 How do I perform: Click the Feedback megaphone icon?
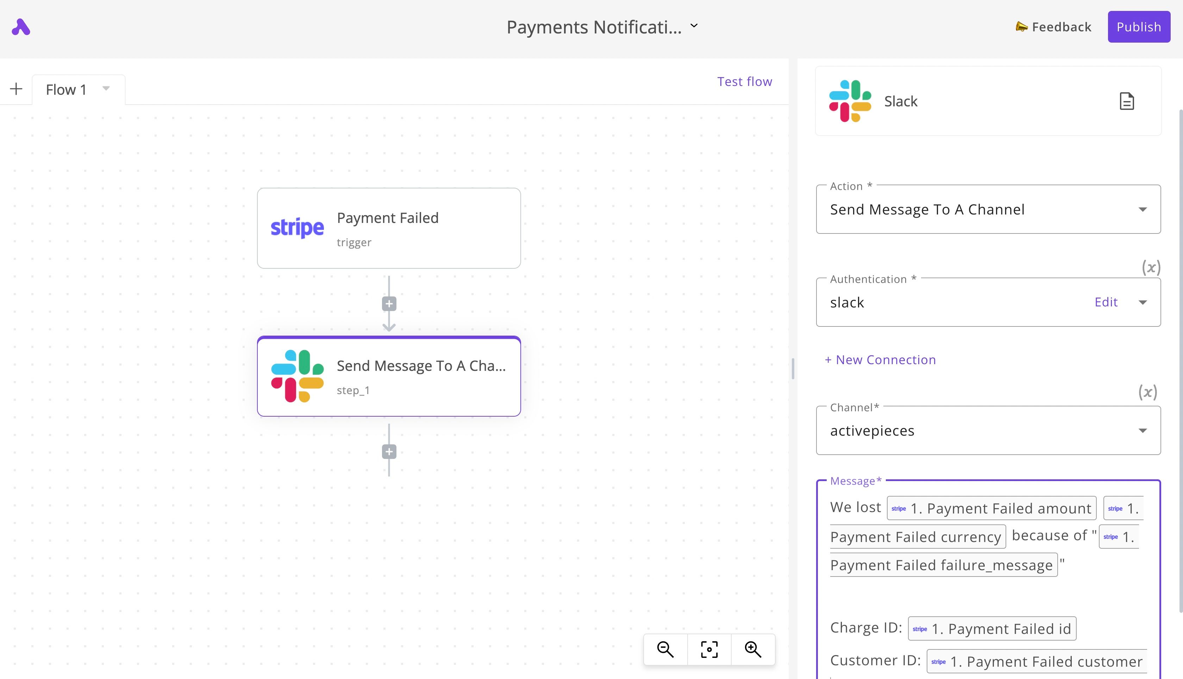tap(1021, 27)
